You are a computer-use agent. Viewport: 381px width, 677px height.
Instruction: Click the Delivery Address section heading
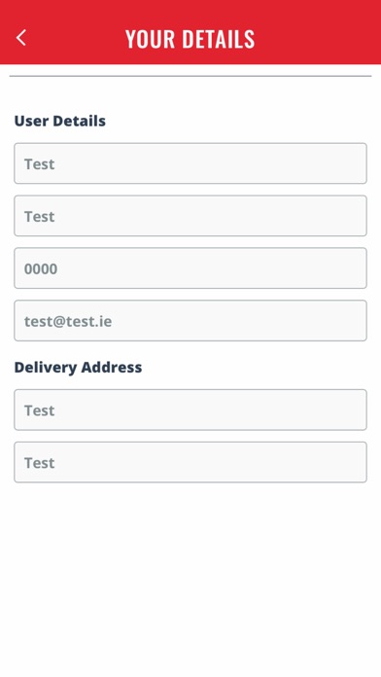[78, 367]
